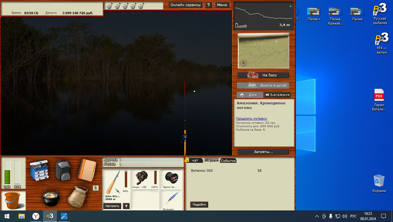Switch to the Багажник tab
The image size is (393, 222).
tap(277, 95)
